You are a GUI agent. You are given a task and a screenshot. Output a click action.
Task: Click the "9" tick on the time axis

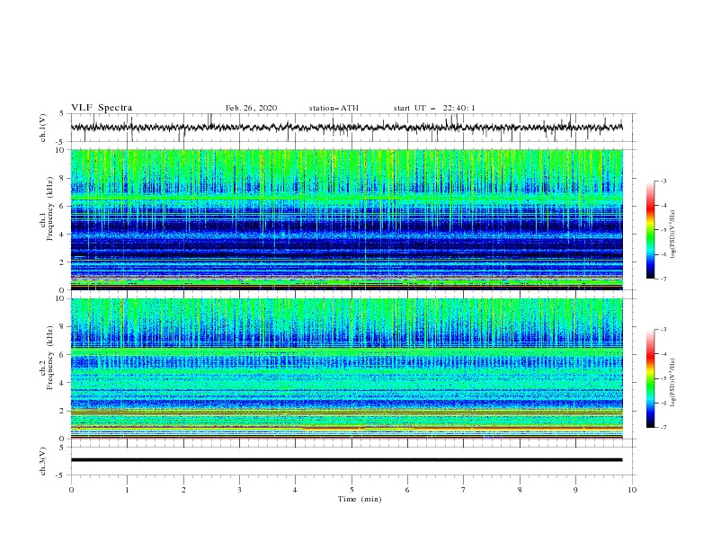575,490
